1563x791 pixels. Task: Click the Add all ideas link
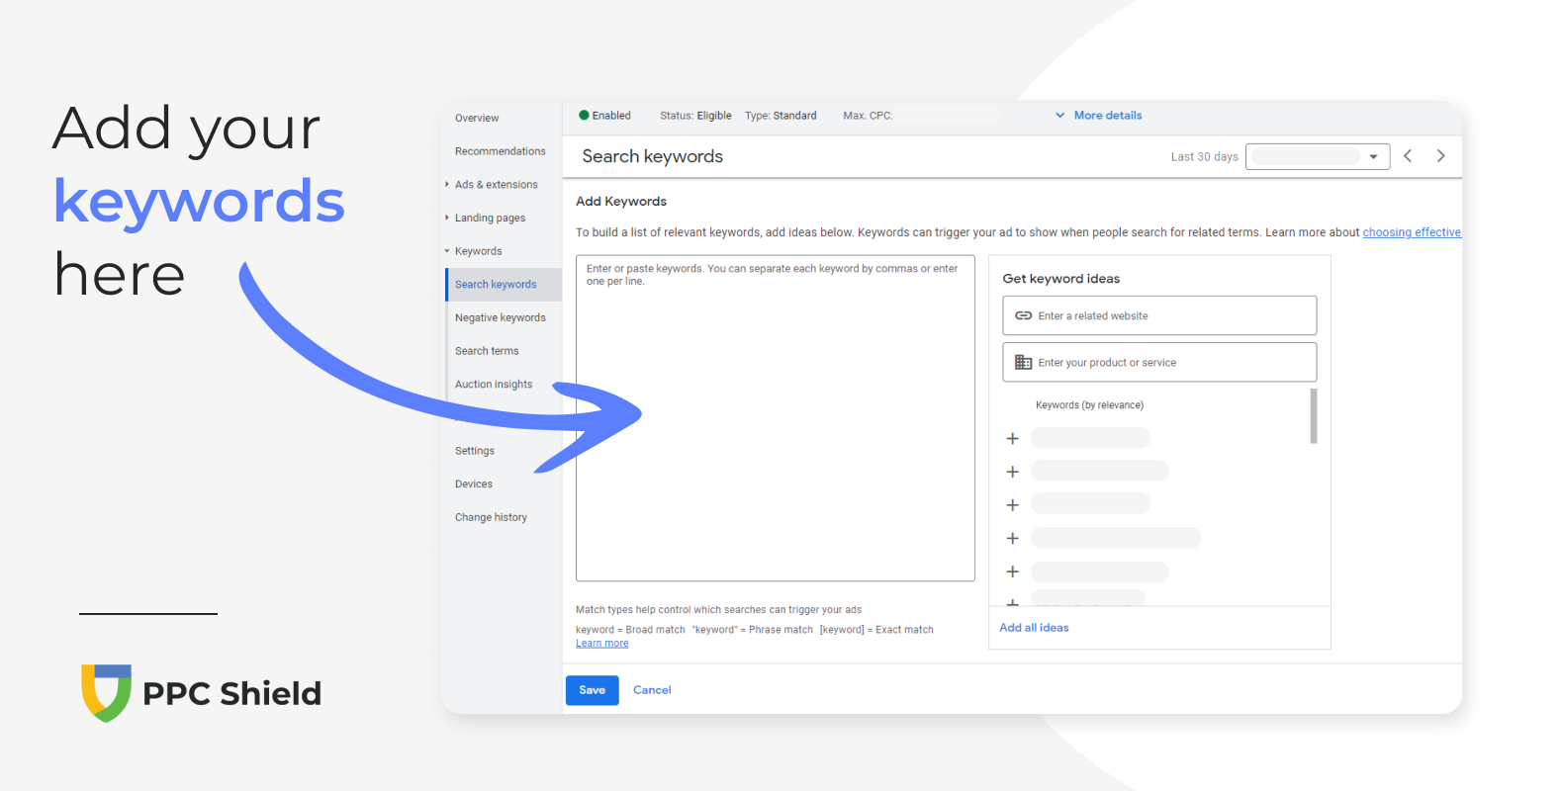point(1034,628)
